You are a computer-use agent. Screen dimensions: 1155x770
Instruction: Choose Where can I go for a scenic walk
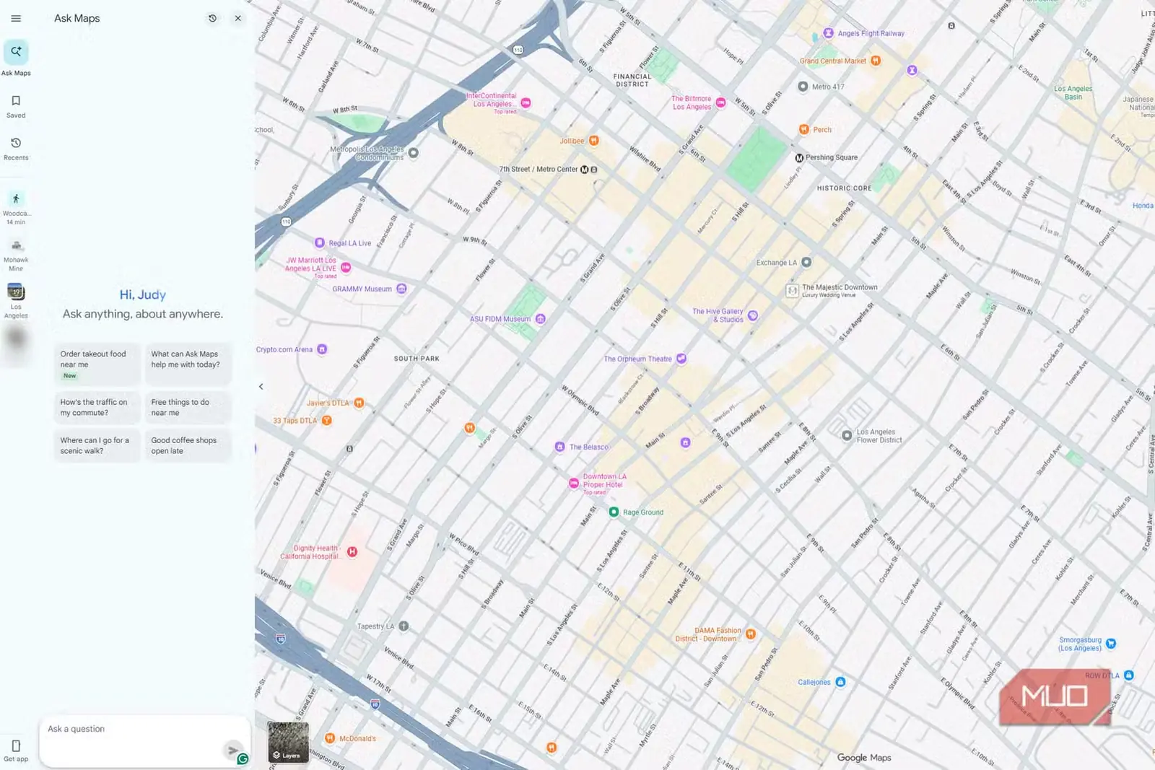97,446
